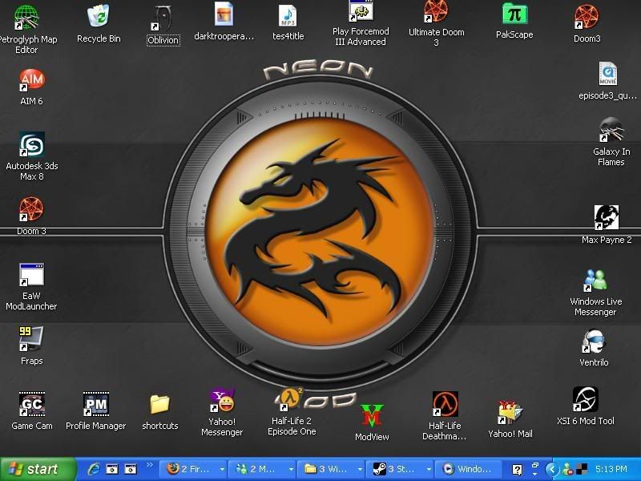Expand hidden Quick Launch items chevron

pos(149,465)
